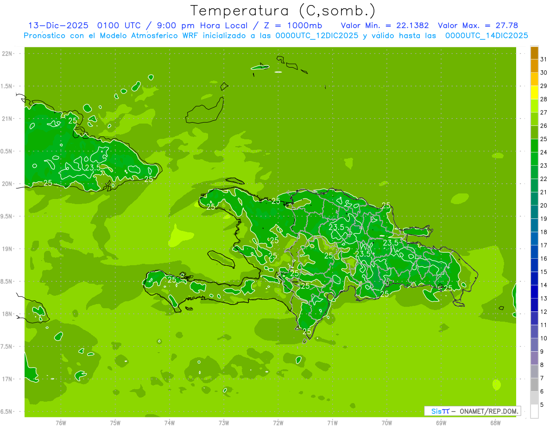
Task: Click the "20N" latitude axis label
Action: point(7,184)
